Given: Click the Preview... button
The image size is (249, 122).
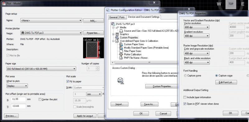Looking at the screenshot, I should (x=11, y=116).
